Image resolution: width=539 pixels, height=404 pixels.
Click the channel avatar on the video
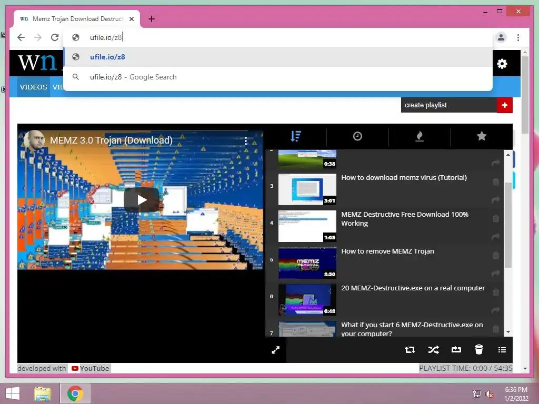pyautogui.click(x=34, y=140)
